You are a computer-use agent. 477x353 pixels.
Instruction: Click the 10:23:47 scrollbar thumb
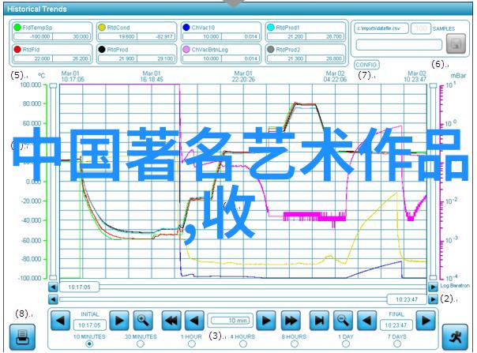point(407,300)
